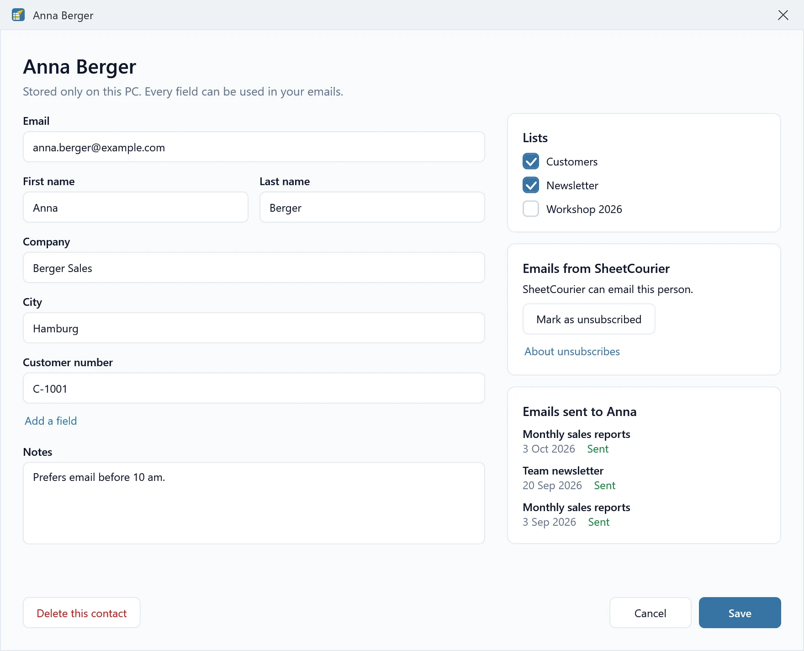Click the "SheetCourier can email this person." text
804x651 pixels.
point(608,289)
